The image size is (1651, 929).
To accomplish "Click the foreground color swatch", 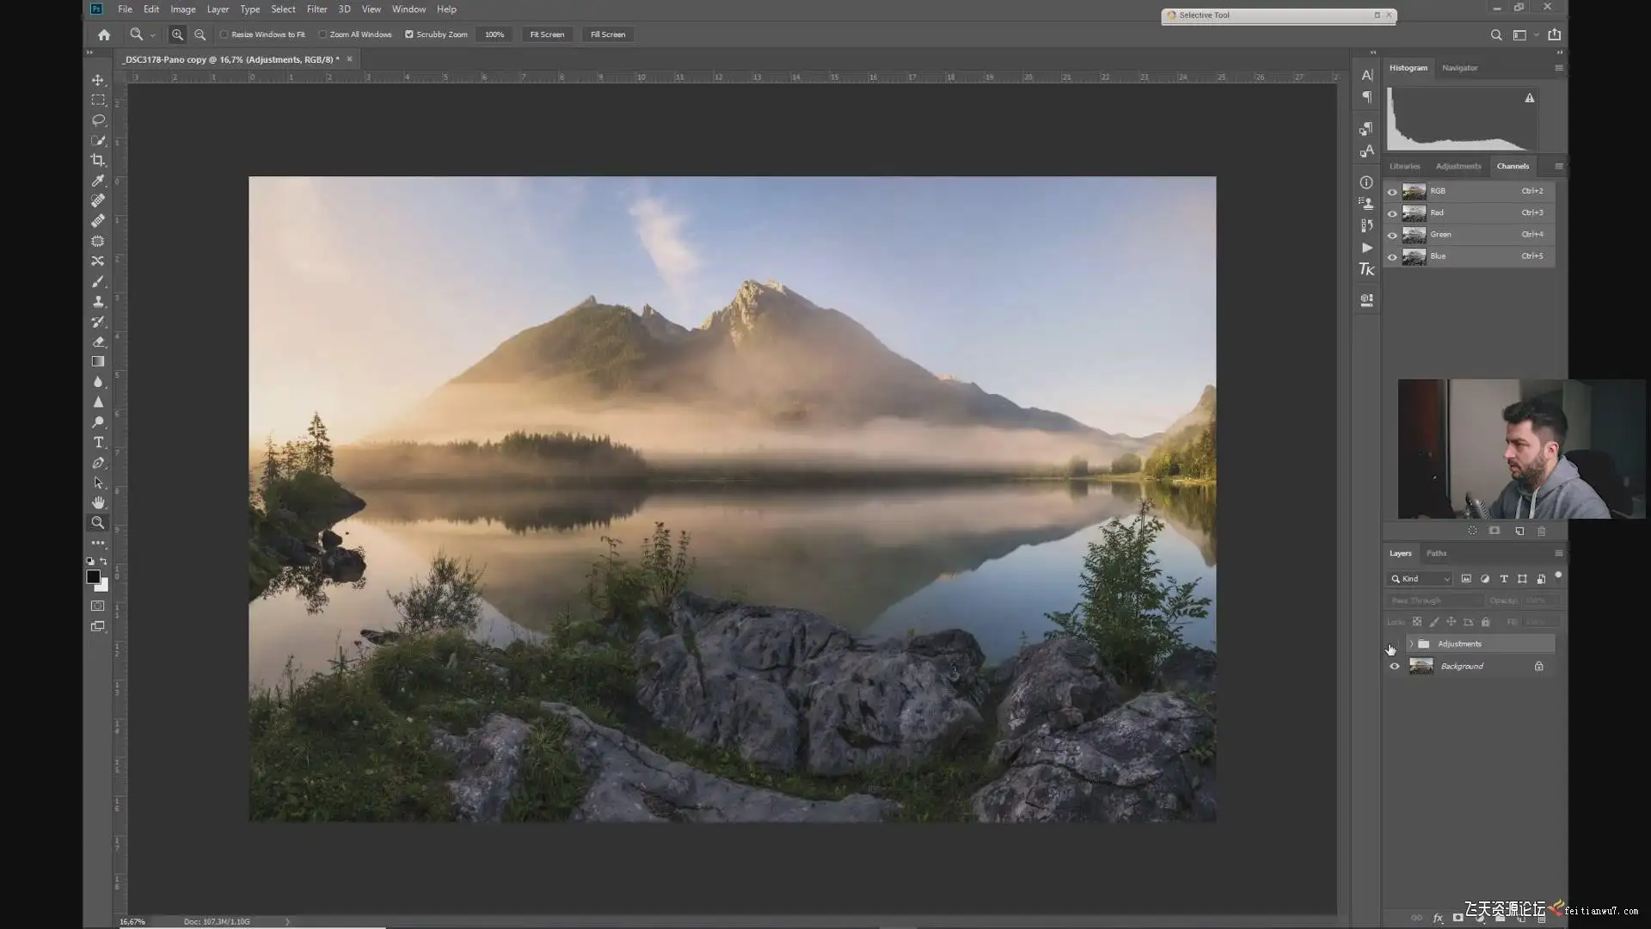I will pos(93,577).
